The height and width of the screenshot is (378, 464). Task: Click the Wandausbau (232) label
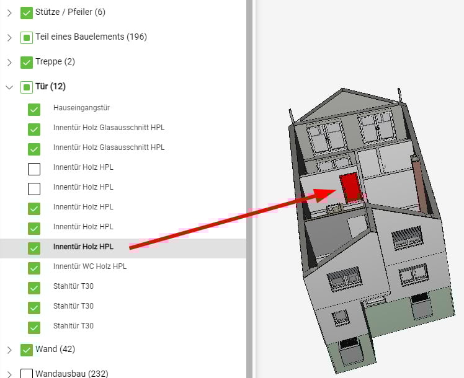71,374
